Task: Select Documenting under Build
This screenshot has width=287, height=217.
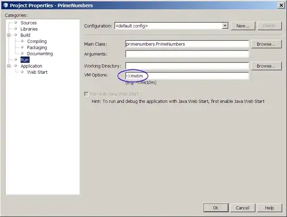Action: point(40,54)
